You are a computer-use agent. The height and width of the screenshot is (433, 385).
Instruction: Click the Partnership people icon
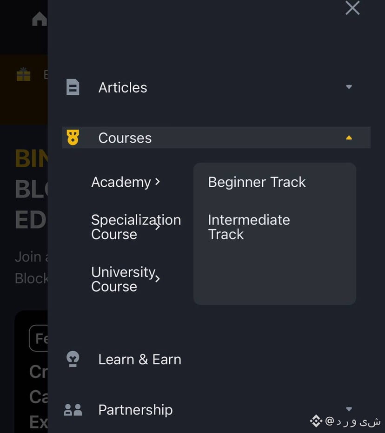(x=73, y=410)
